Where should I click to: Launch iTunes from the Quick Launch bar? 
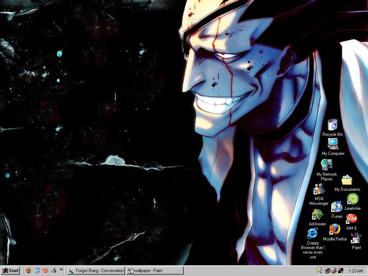point(37,271)
